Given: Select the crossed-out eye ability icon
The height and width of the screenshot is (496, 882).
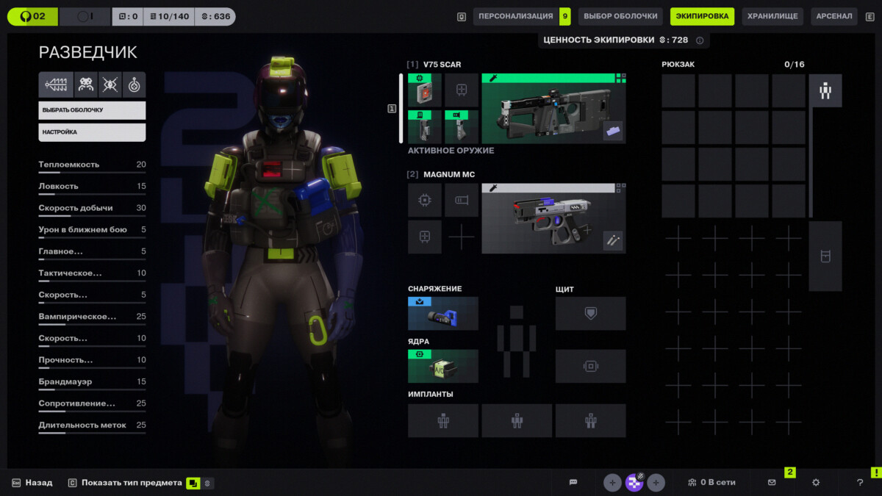Looking at the screenshot, I should [x=110, y=85].
